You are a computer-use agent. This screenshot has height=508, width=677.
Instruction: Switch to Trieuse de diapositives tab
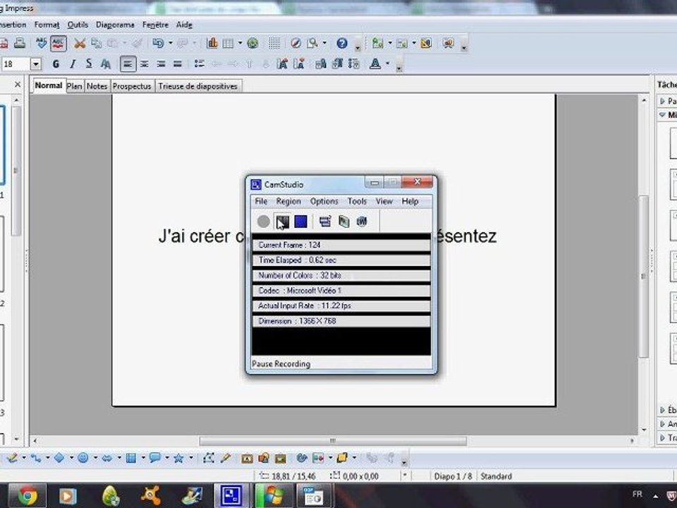pos(198,86)
